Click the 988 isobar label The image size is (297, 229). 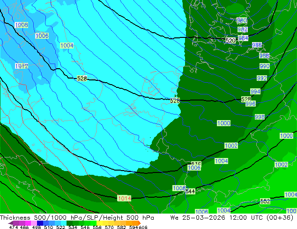pos(264,56)
